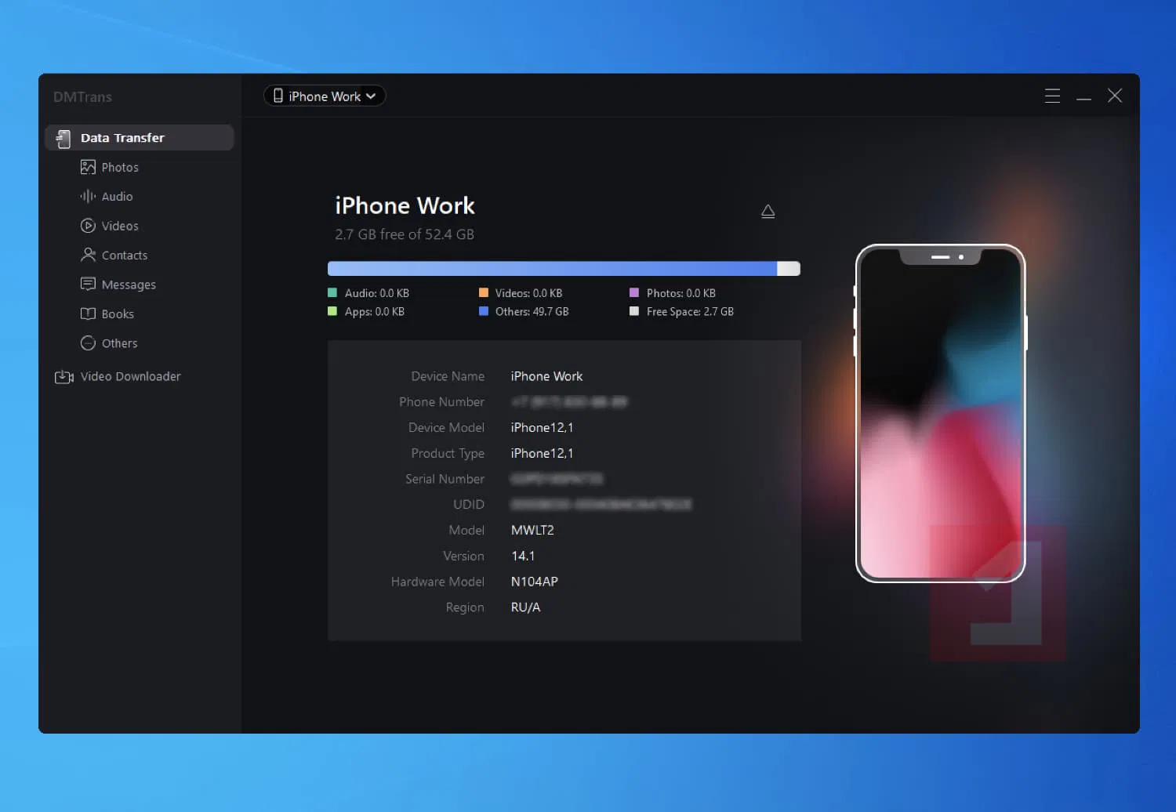Click the Hardware Model label

click(x=438, y=582)
